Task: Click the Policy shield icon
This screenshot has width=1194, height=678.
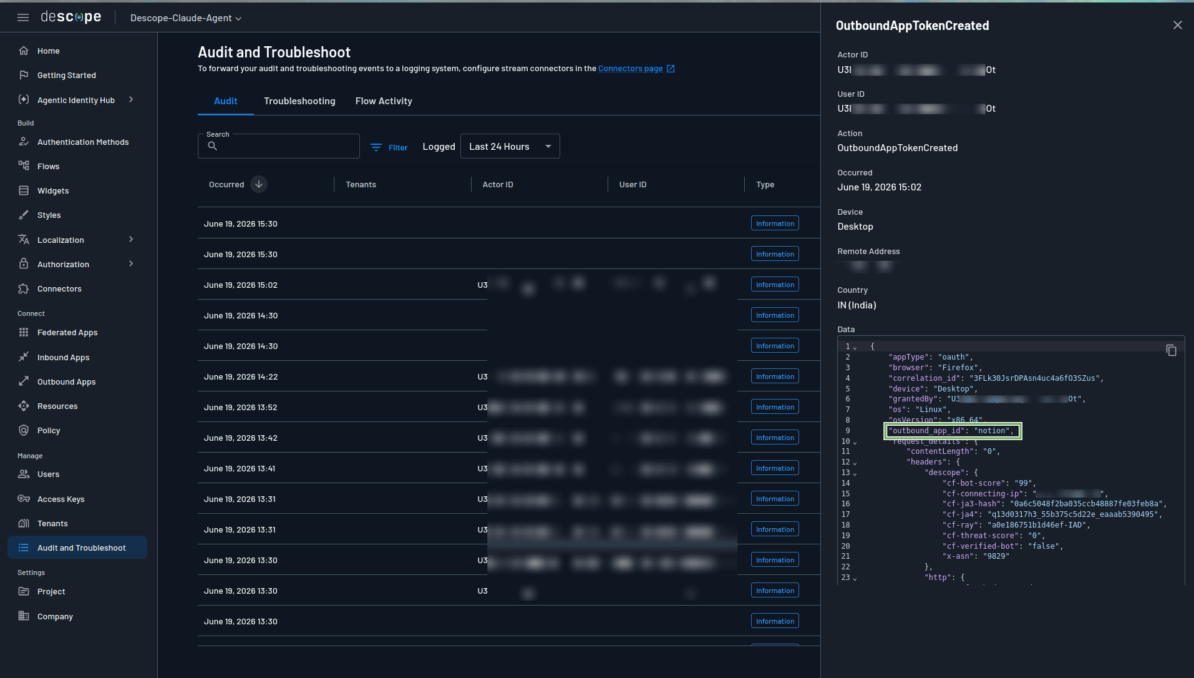Action: tap(24, 430)
